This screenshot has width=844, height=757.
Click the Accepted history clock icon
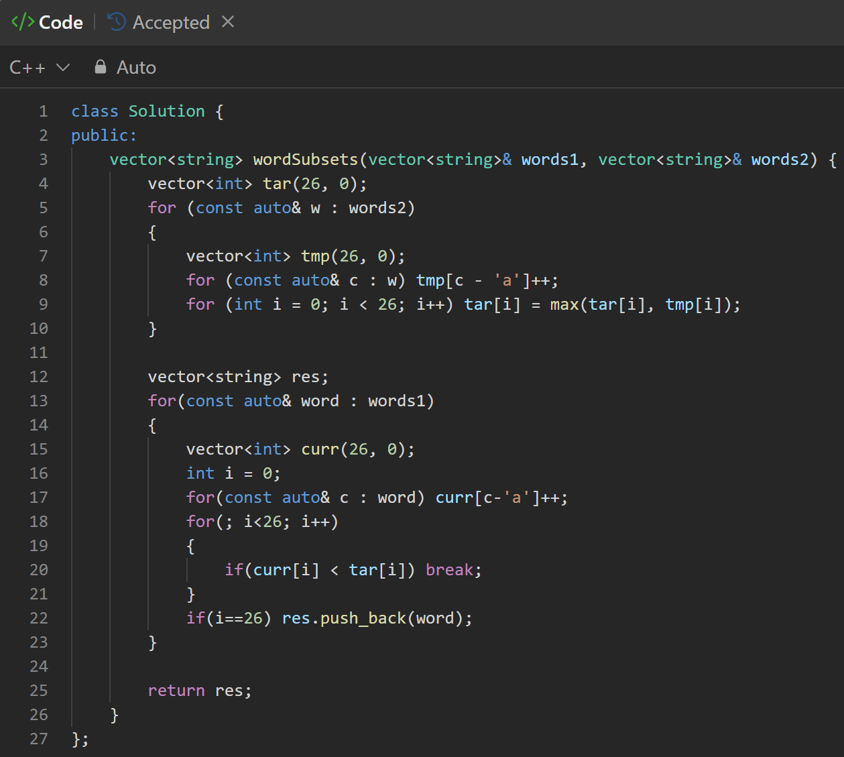(117, 22)
